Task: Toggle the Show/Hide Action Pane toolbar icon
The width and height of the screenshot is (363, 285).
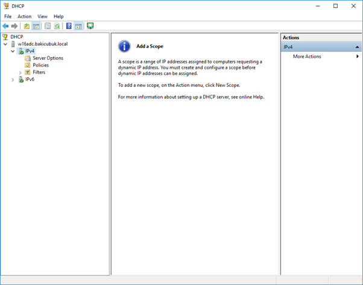Action: (78, 26)
